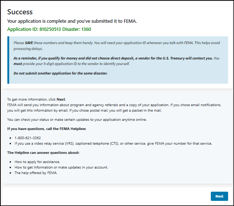Click the 'check your status' sentence
The height and width of the screenshot is (206, 234).
(x=77, y=120)
